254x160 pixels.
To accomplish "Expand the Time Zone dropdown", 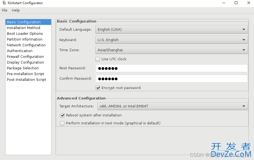I will pos(171,50).
